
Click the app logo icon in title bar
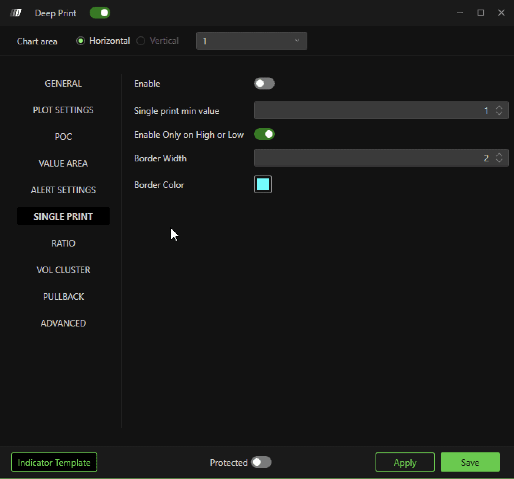pos(16,13)
